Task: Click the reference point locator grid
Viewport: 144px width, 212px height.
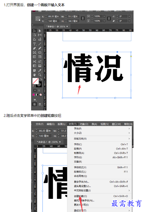Action: pos(38,19)
